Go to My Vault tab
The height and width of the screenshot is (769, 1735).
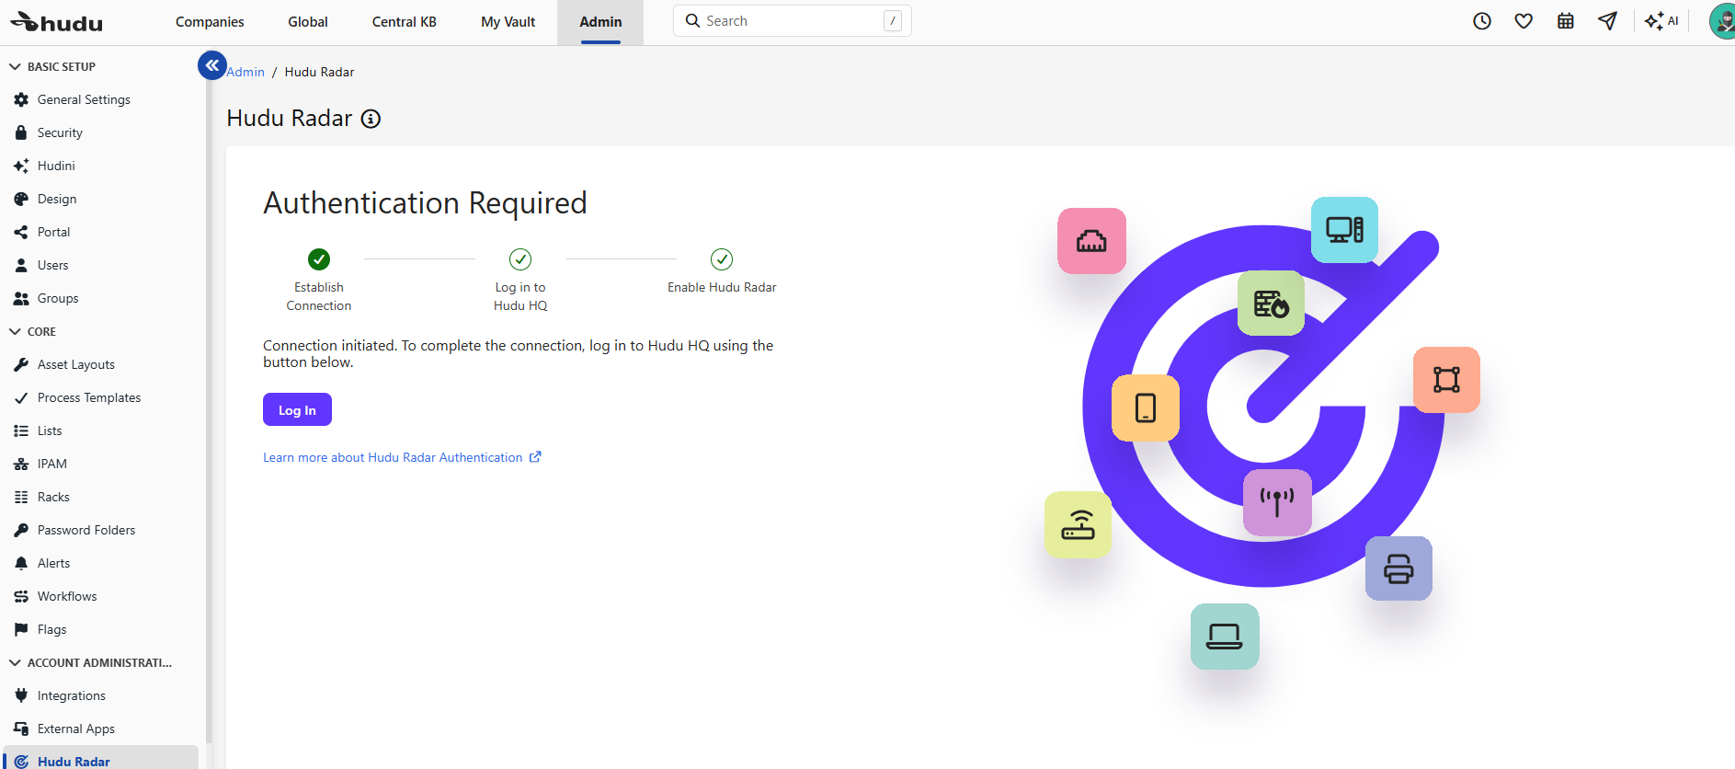coord(508,22)
